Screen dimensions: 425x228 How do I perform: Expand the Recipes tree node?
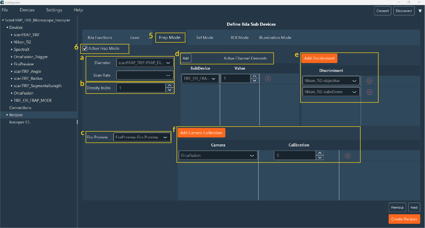click(x=7, y=115)
